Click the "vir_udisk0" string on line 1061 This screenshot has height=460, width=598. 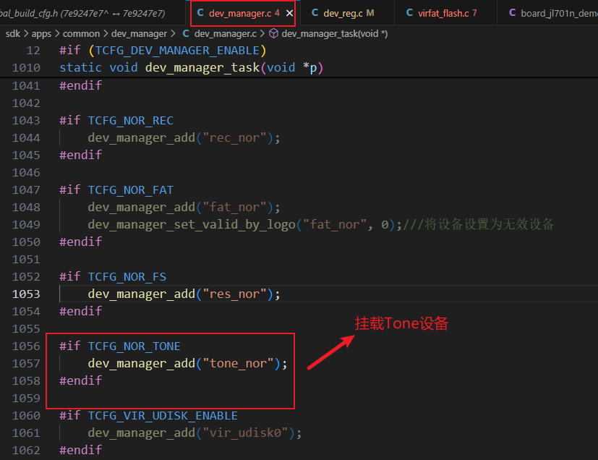(x=245, y=433)
